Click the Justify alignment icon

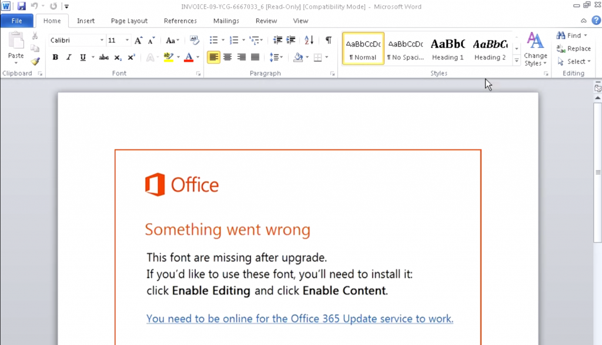(x=255, y=57)
